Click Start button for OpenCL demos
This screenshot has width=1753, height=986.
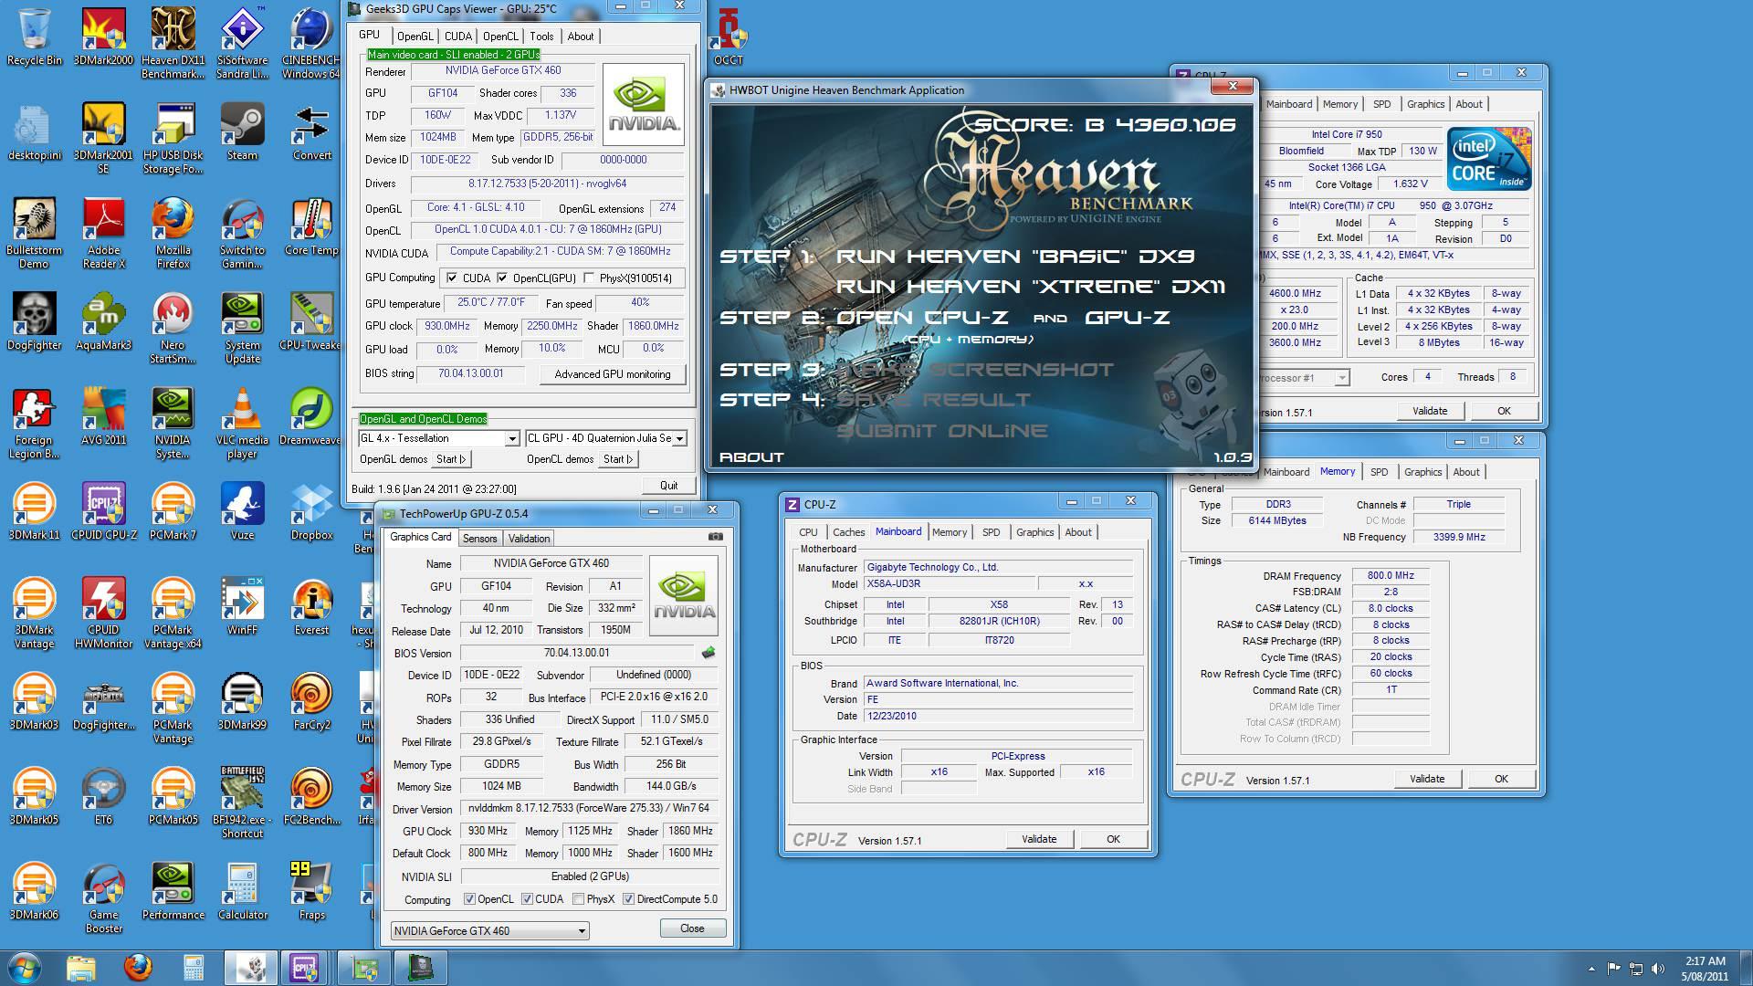[618, 459]
